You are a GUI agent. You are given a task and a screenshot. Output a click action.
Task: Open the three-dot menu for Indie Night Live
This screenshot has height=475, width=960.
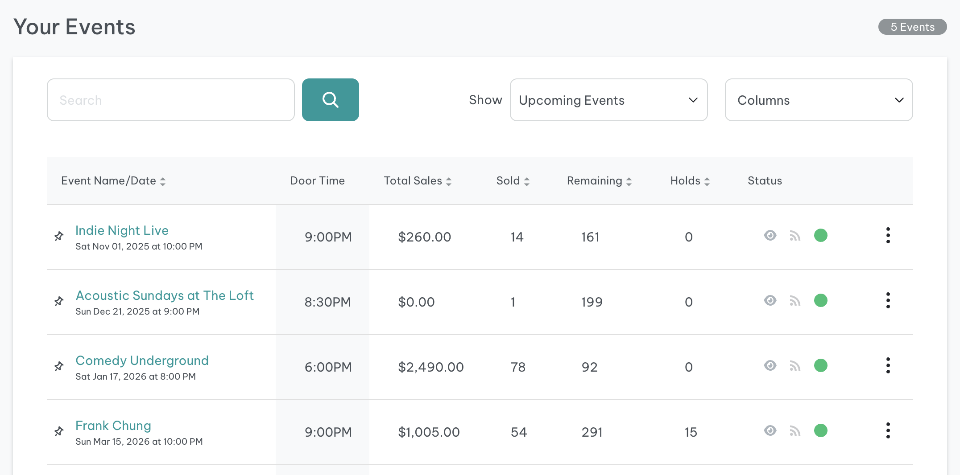pyautogui.click(x=888, y=235)
